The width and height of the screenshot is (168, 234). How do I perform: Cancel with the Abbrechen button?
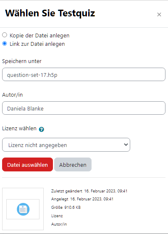click(73, 164)
